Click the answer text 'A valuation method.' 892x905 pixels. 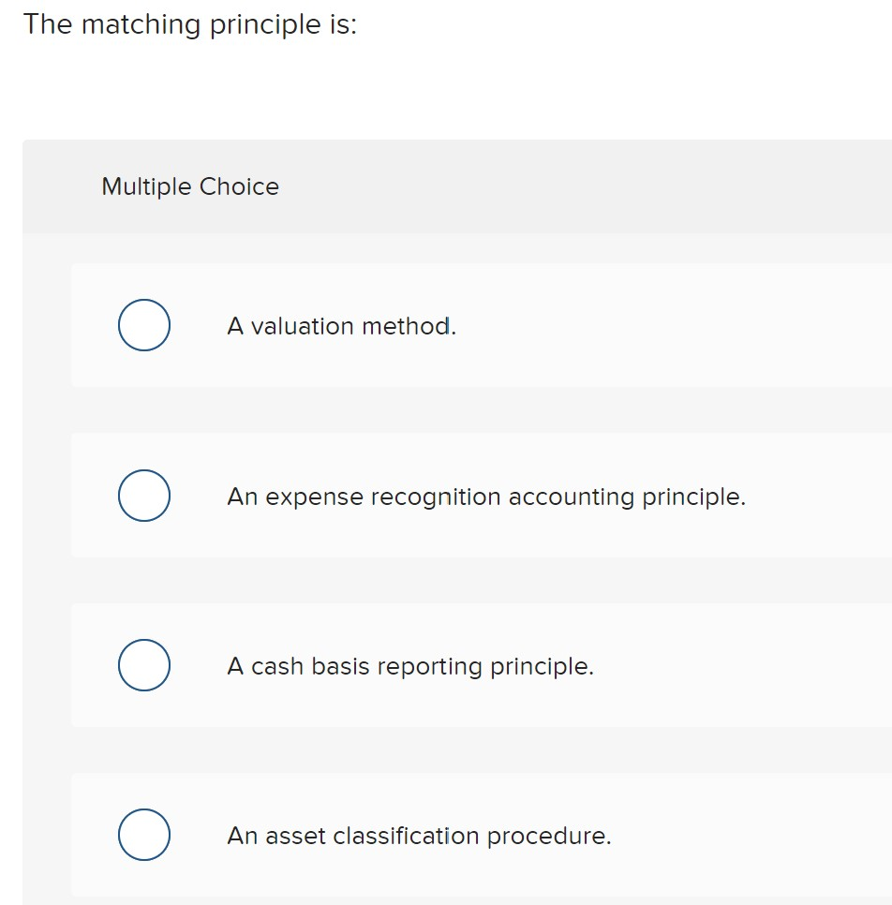(x=340, y=326)
